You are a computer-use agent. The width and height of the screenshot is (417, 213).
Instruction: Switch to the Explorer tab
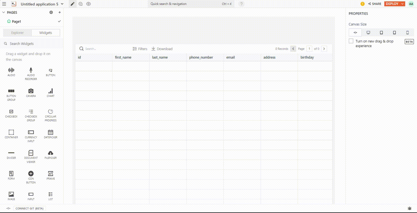point(17,33)
